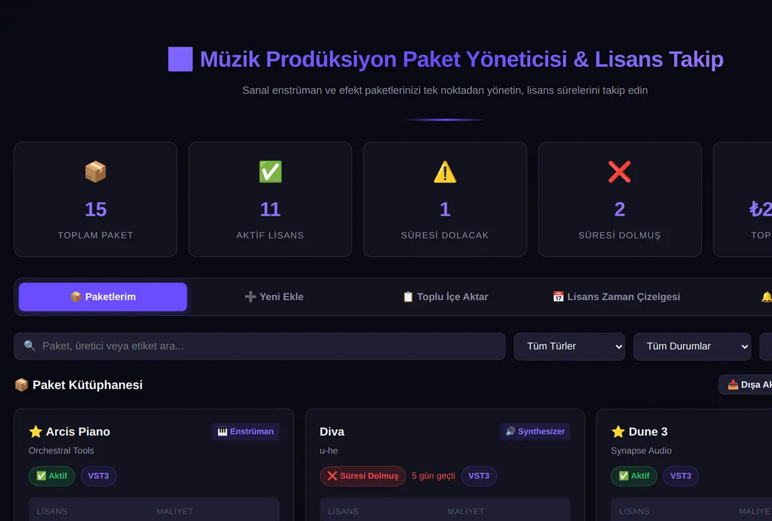Viewport: 772px width, 521px height.
Task: Click the number 11 in Aktif Lisans
Action: pos(270,209)
